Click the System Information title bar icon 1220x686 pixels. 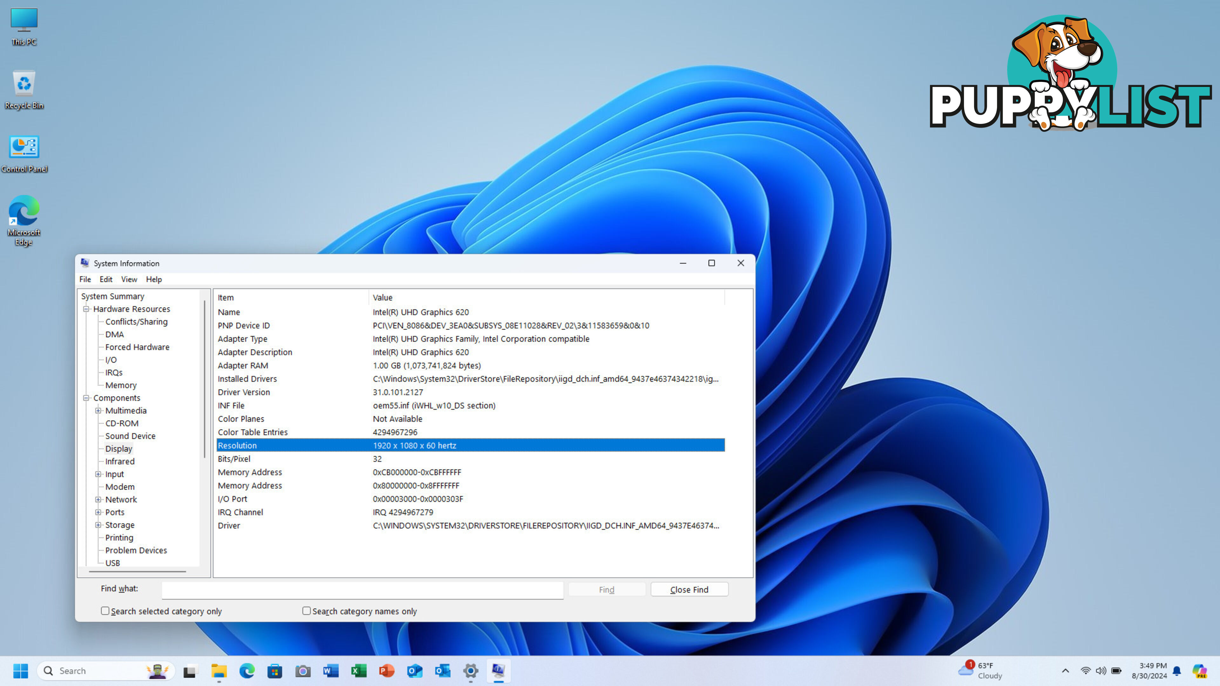pyautogui.click(x=85, y=263)
